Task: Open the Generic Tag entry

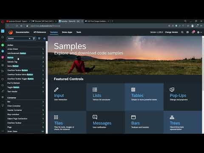Action: coord(25,62)
